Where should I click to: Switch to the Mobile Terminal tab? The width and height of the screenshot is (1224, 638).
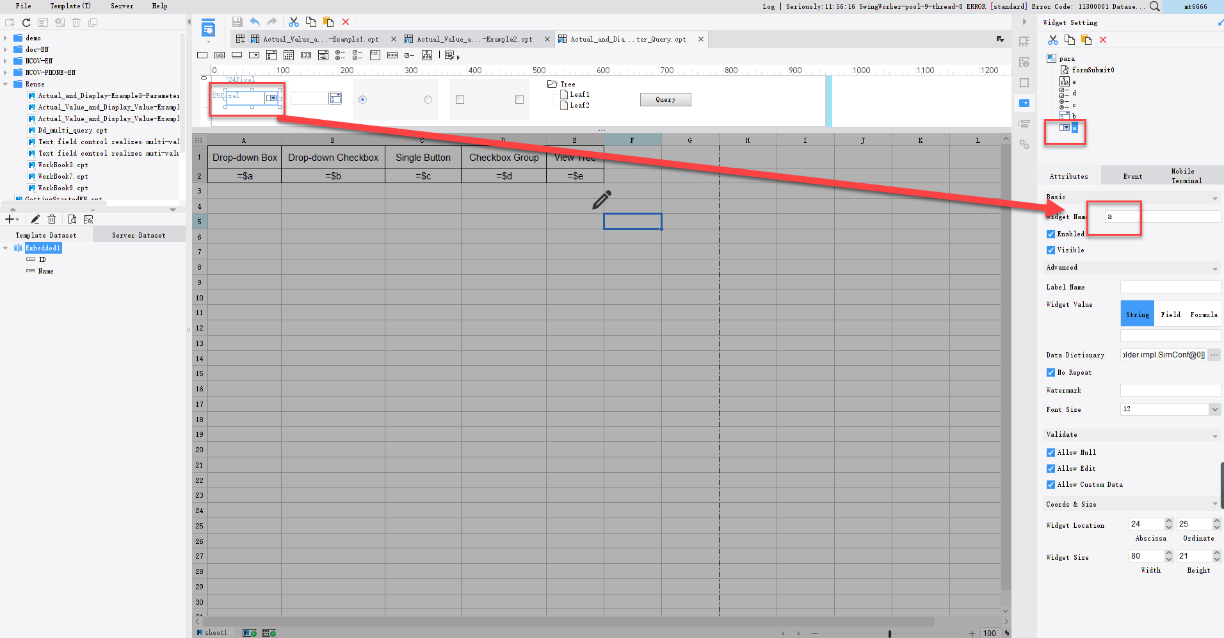[x=1187, y=176]
